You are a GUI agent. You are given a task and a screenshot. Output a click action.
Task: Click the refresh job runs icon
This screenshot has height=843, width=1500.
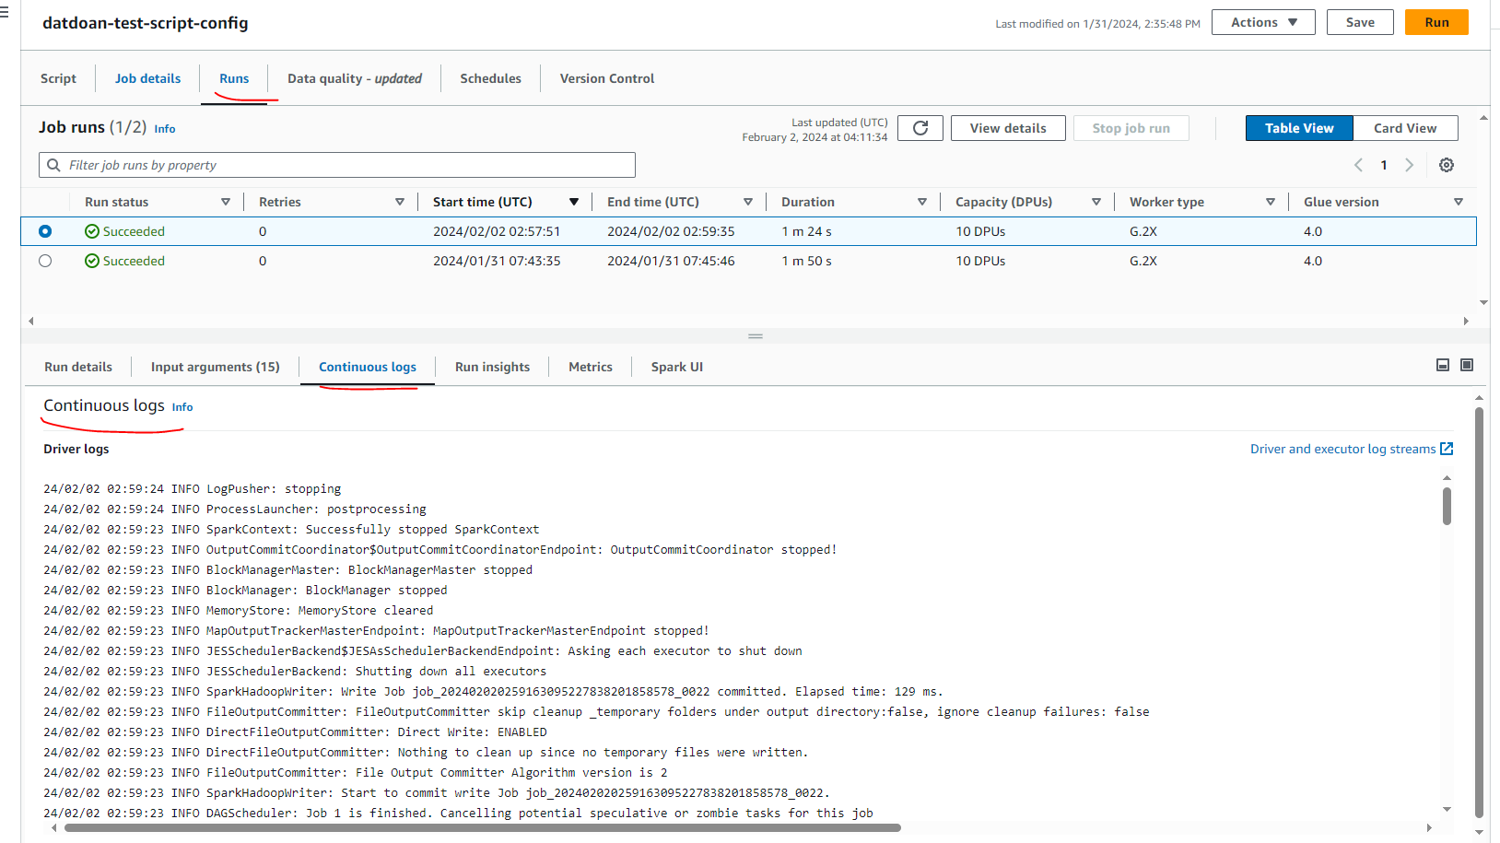click(920, 128)
